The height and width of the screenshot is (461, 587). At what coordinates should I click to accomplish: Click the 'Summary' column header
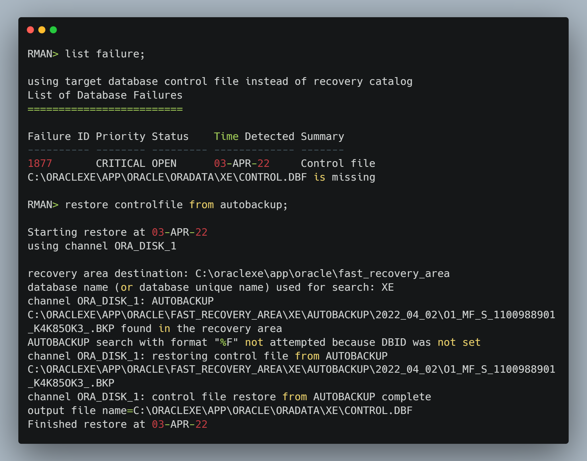[x=322, y=136]
